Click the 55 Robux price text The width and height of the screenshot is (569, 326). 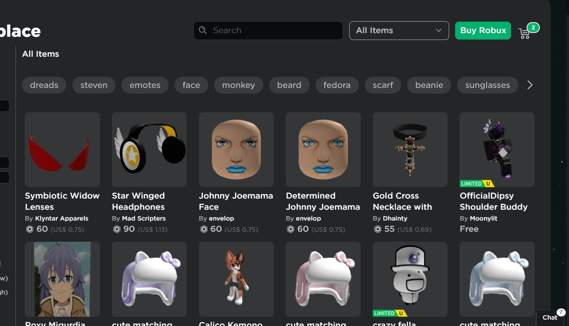(x=390, y=229)
